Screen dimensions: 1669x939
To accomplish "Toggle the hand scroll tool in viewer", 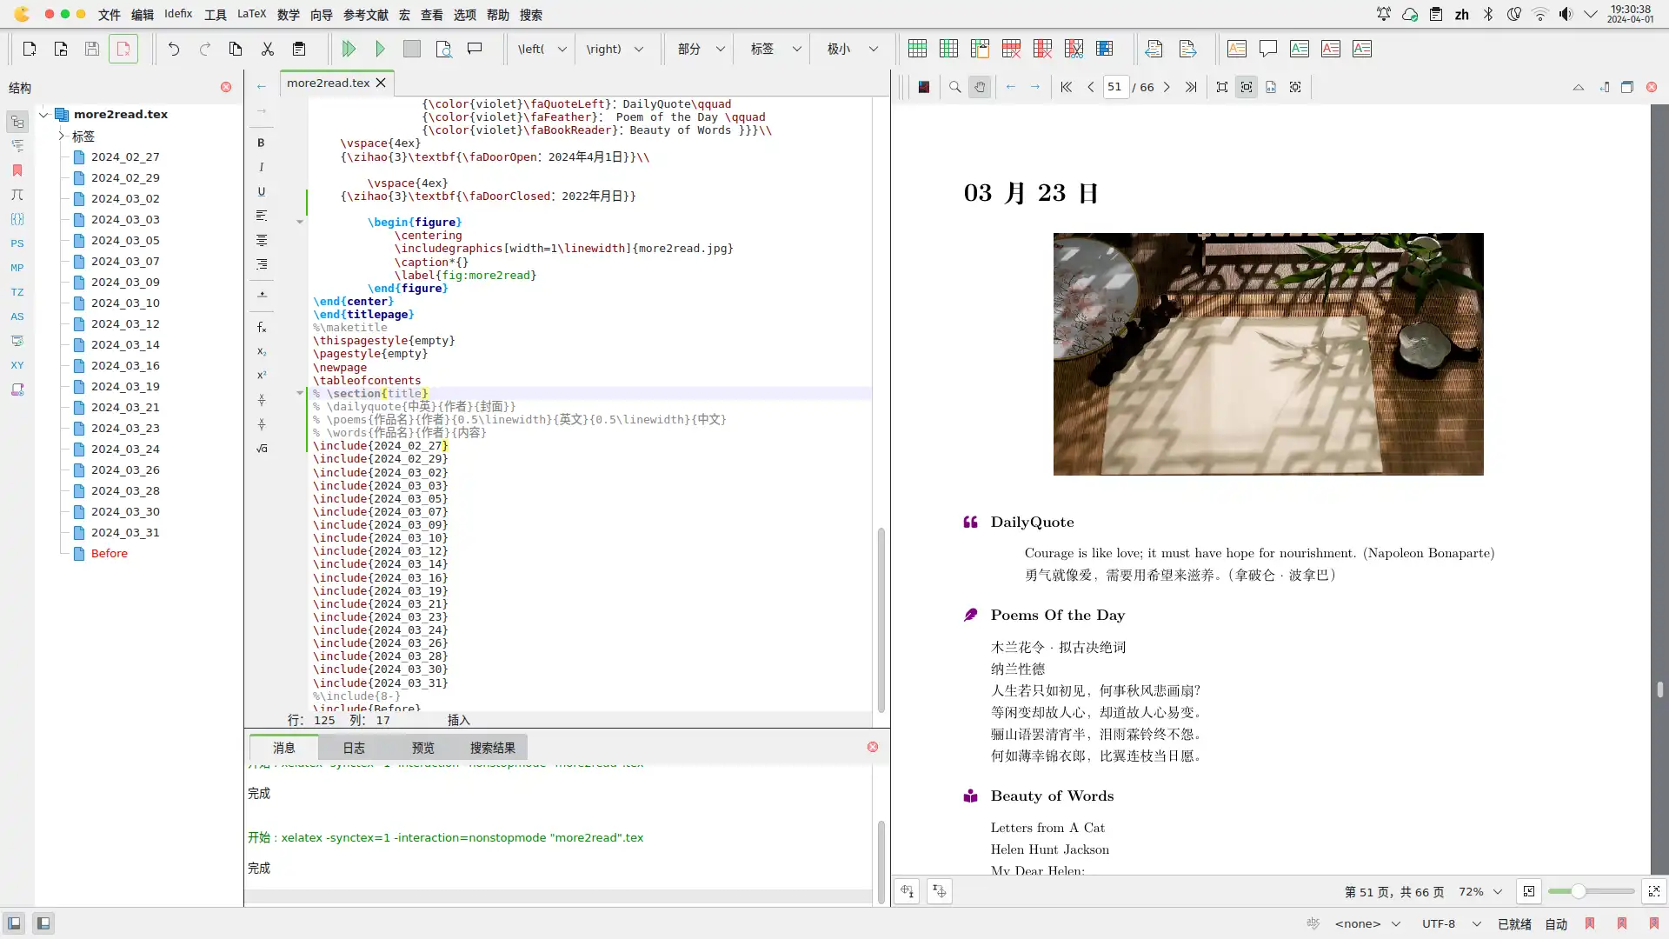I will (980, 87).
